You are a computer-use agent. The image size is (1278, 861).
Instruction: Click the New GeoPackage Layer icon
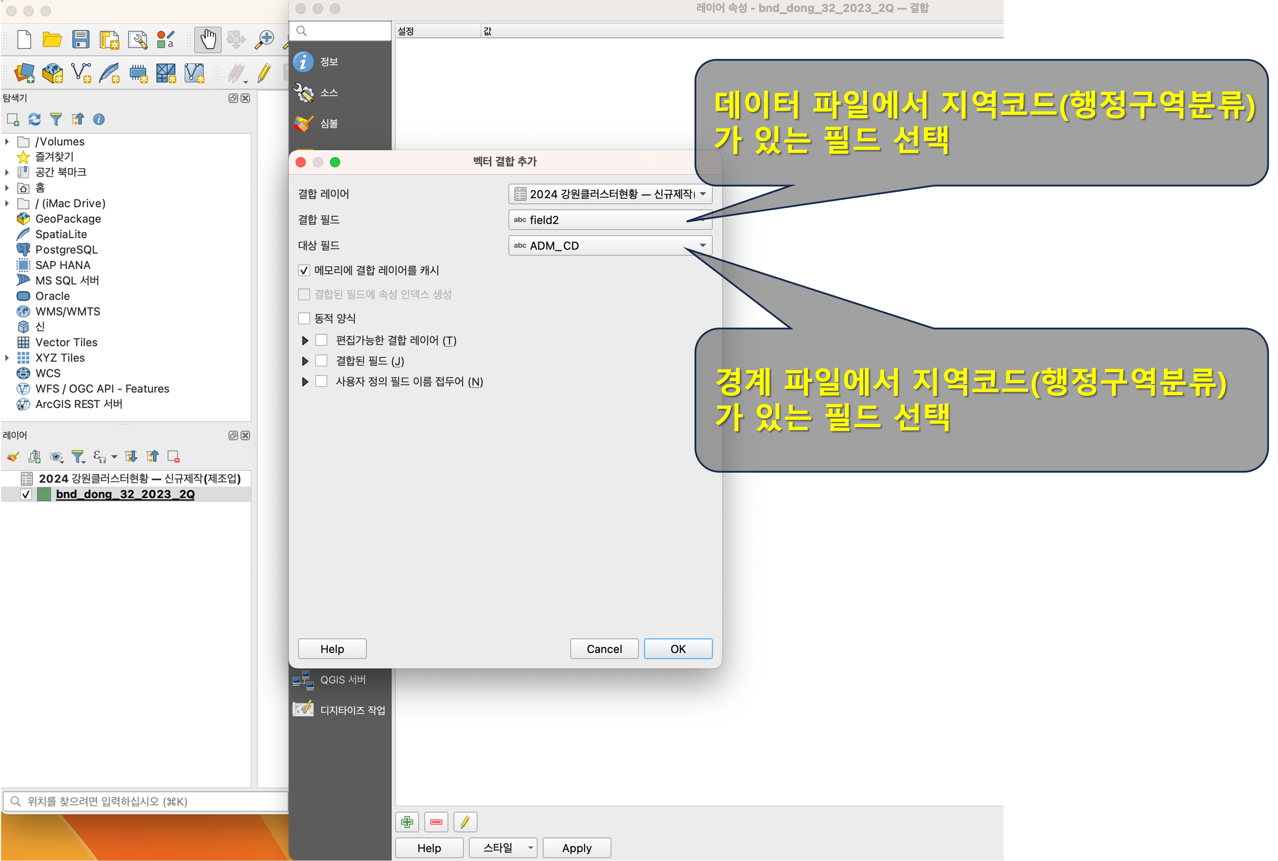[53, 73]
